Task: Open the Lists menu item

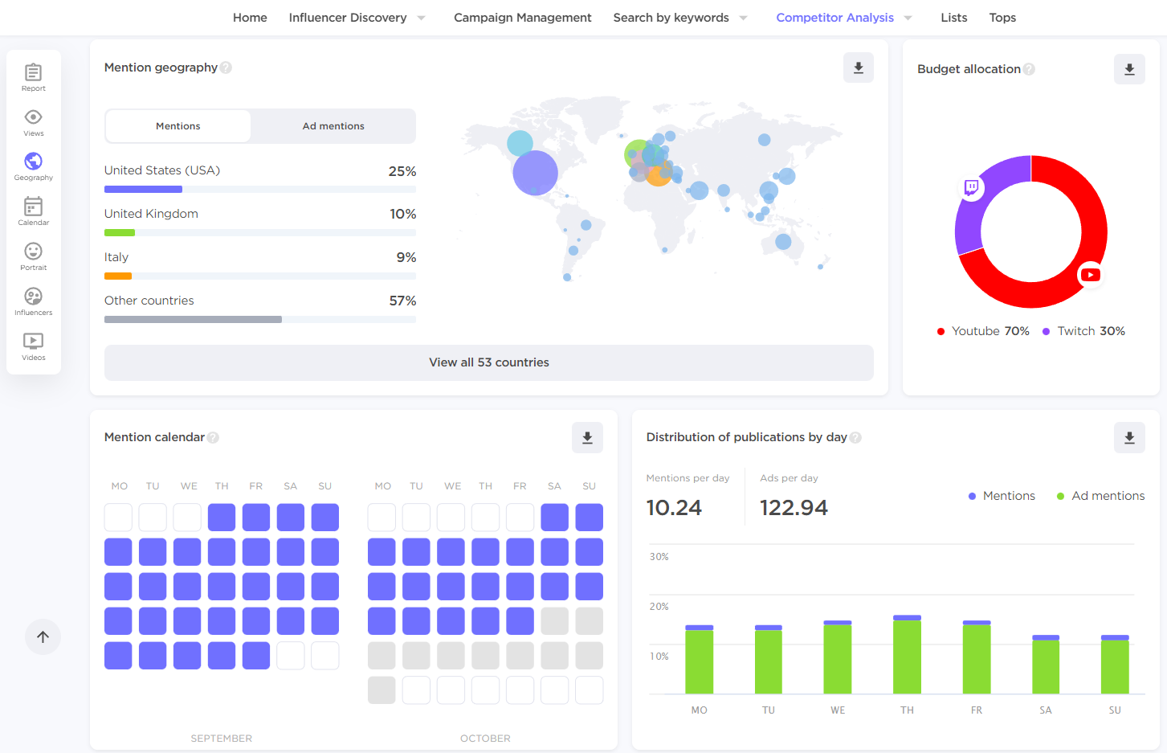Action: 954,18
